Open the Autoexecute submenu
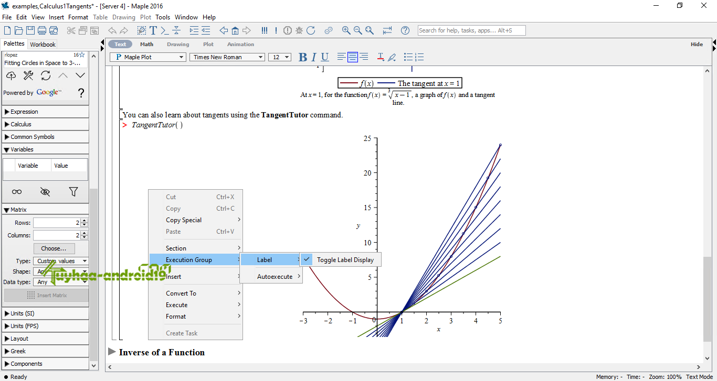The image size is (717, 381). [x=271, y=277]
